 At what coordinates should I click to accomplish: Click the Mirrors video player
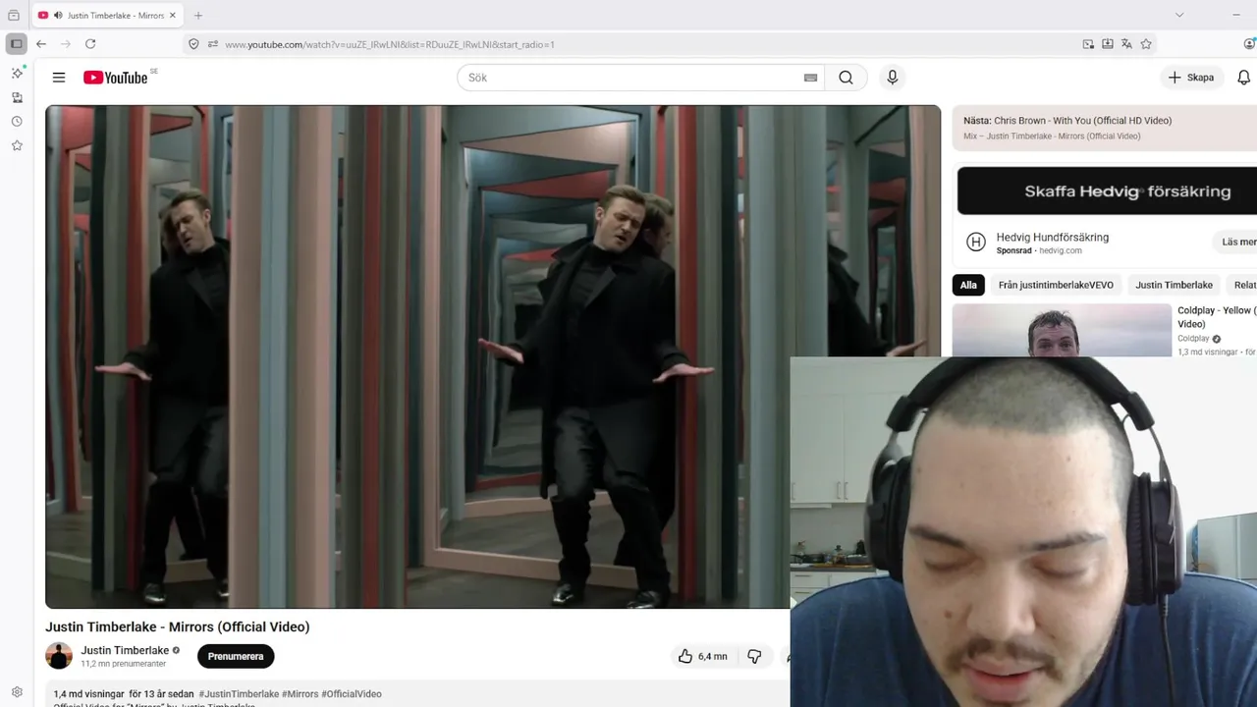[493, 356]
